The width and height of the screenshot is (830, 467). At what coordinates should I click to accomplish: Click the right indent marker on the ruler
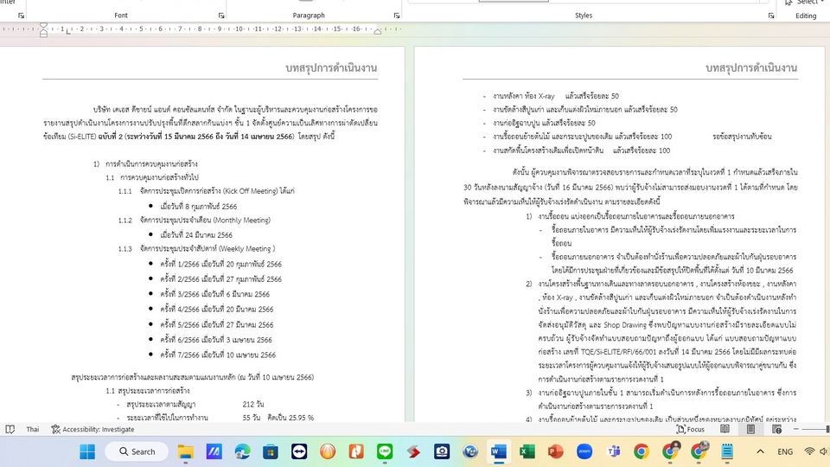click(x=378, y=32)
